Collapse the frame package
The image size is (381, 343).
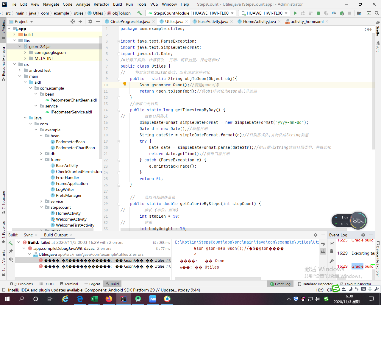click(41, 160)
